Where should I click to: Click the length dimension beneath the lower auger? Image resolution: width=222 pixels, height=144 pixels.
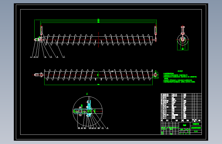coord(98,85)
